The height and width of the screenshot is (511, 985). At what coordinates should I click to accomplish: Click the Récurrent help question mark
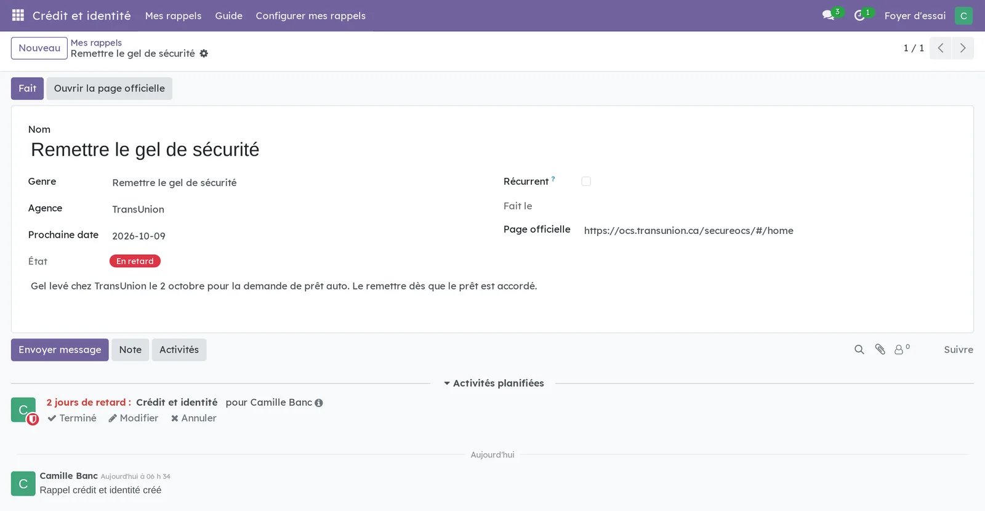click(x=553, y=179)
